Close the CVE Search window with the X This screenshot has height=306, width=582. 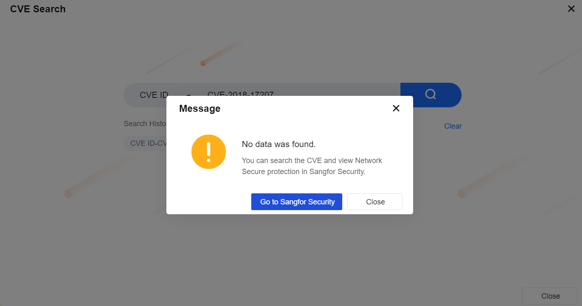pyautogui.click(x=571, y=9)
